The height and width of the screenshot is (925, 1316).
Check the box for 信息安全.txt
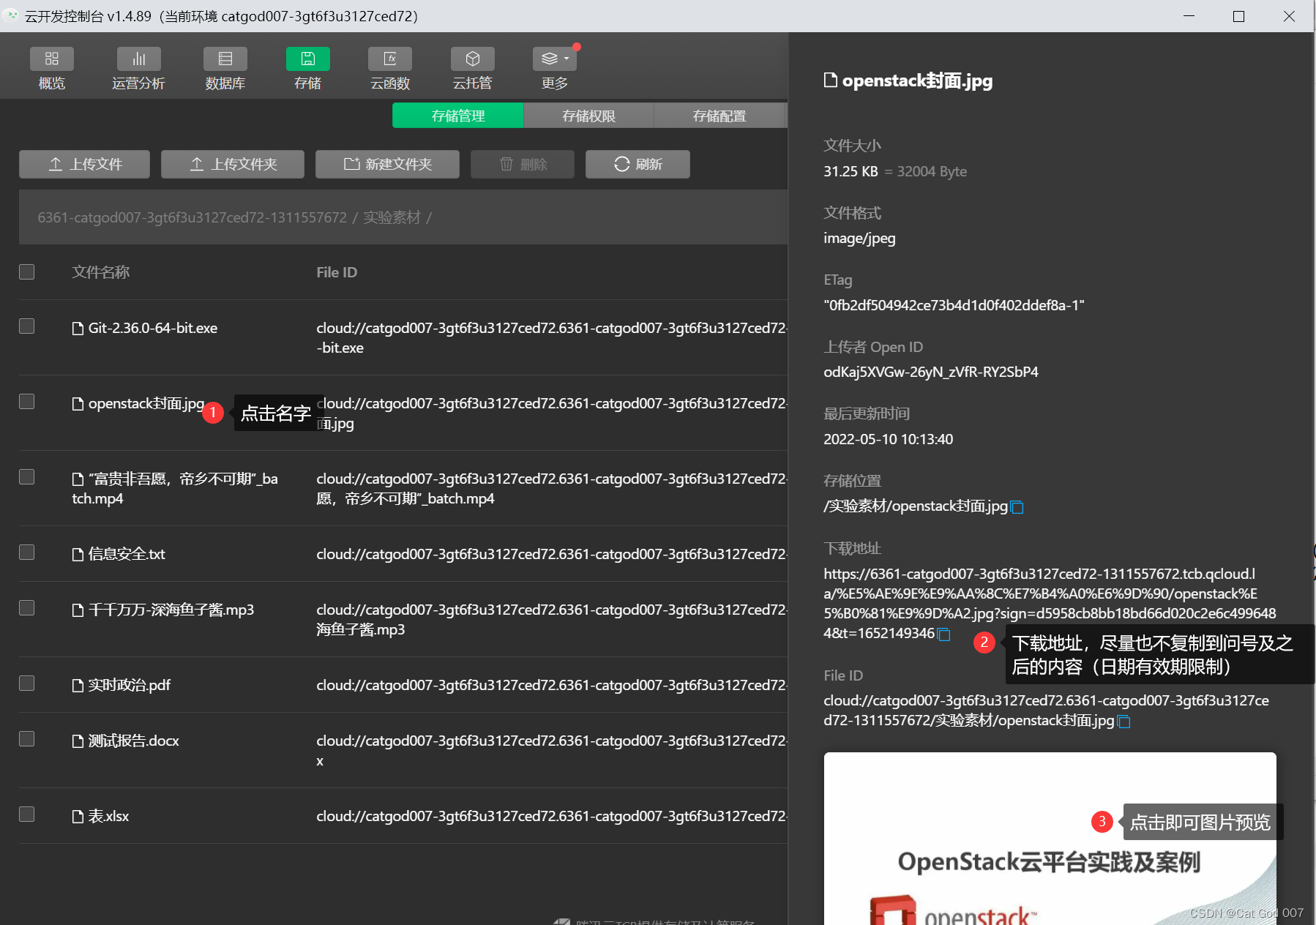click(x=27, y=552)
